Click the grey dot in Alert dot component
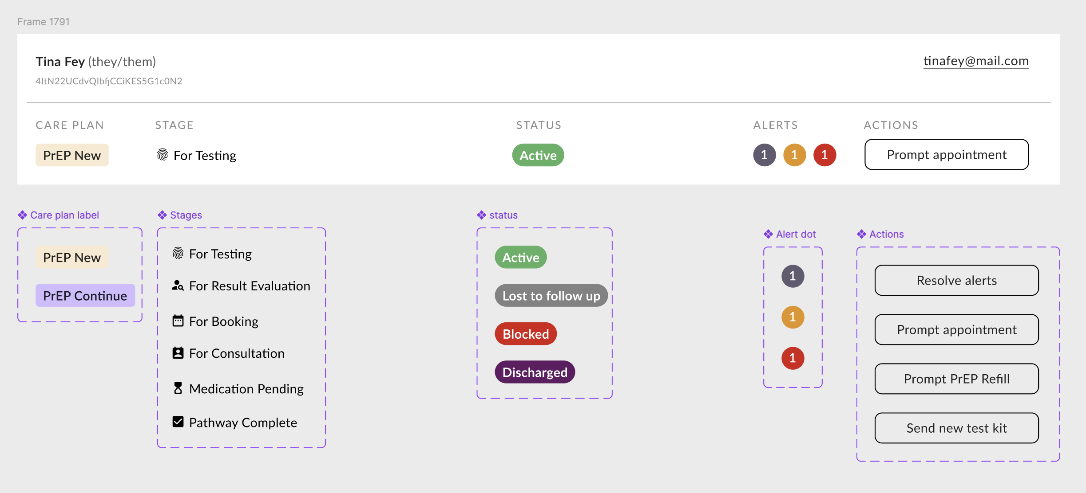1086x493 pixels. tap(793, 276)
